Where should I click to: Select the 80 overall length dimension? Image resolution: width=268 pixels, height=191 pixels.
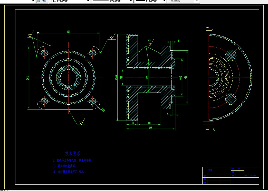point(150,128)
